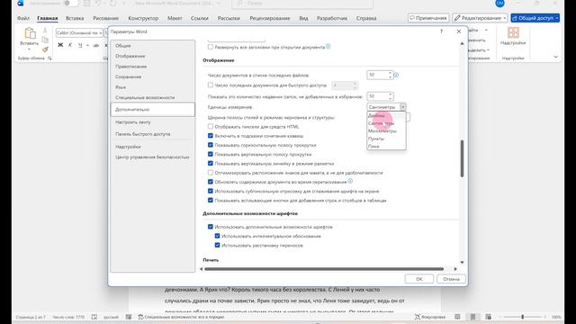Click the dialog horizontal scrollbar
Screen dimensions: 576x324
point(324,269)
